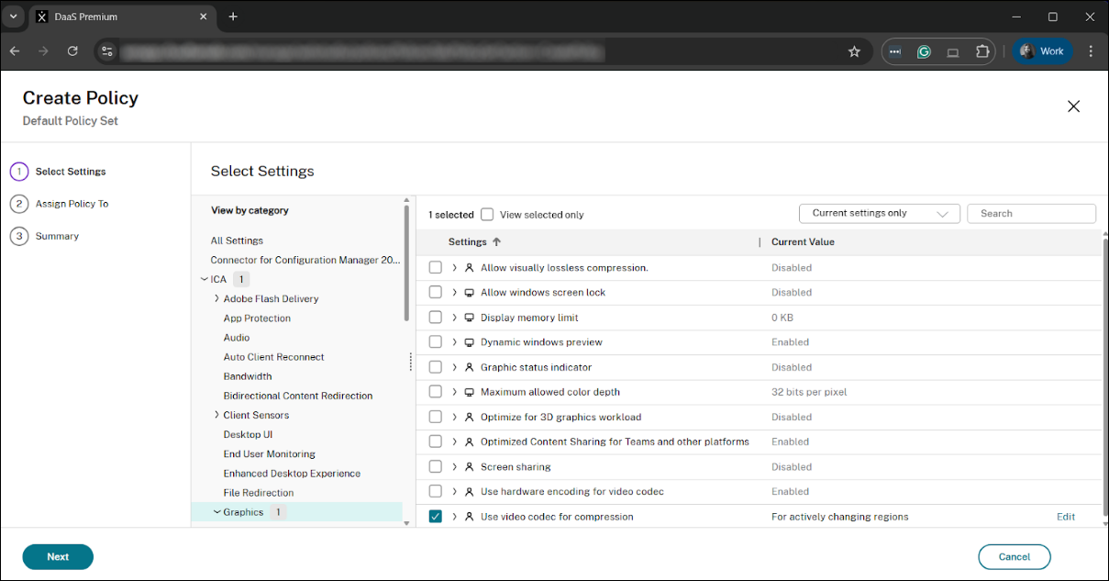Collapse the Graphics category
Screen dimensions: 1109x581
click(216, 511)
